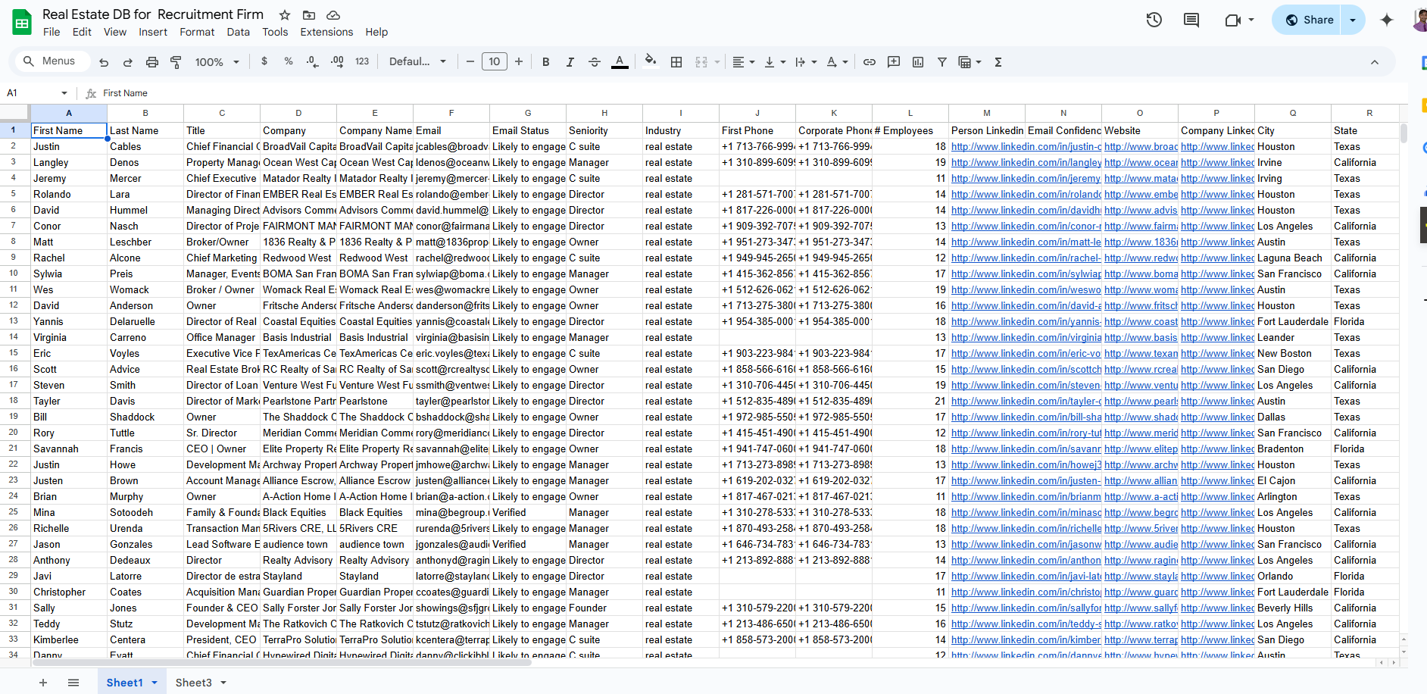Image resolution: width=1427 pixels, height=694 pixels.
Task: Open vertical align dropdown
Action: click(775, 62)
